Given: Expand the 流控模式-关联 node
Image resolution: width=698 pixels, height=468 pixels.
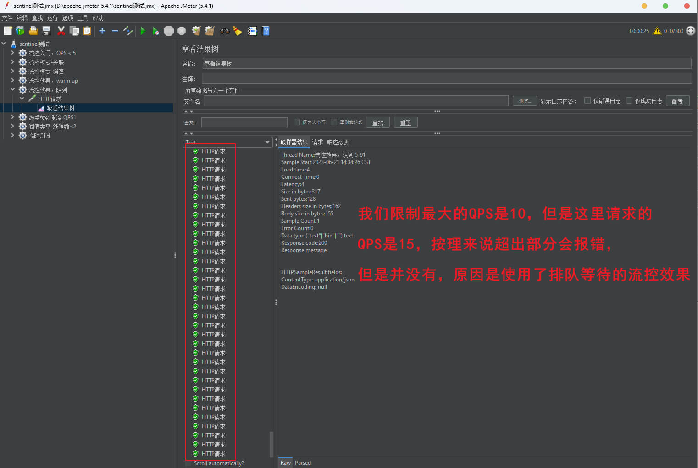Looking at the screenshot, I should (x=13, y=62).
